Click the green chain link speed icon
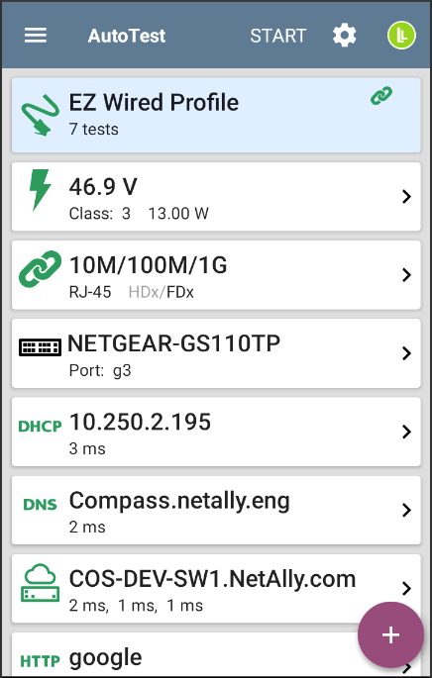Viewport: 432px width, 678px height. click(x=40, y=269)
